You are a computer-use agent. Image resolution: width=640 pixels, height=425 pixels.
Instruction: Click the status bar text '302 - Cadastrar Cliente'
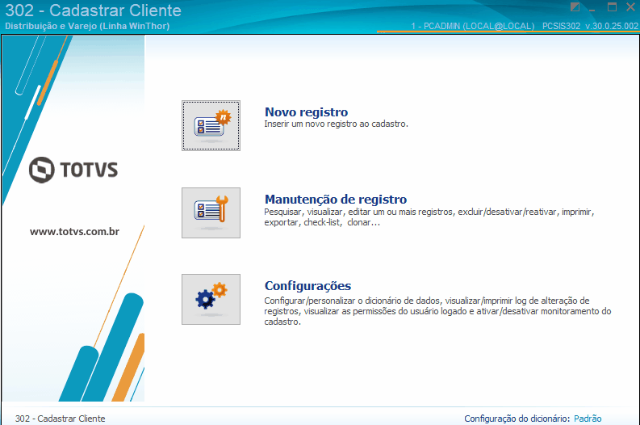point(60,419)
